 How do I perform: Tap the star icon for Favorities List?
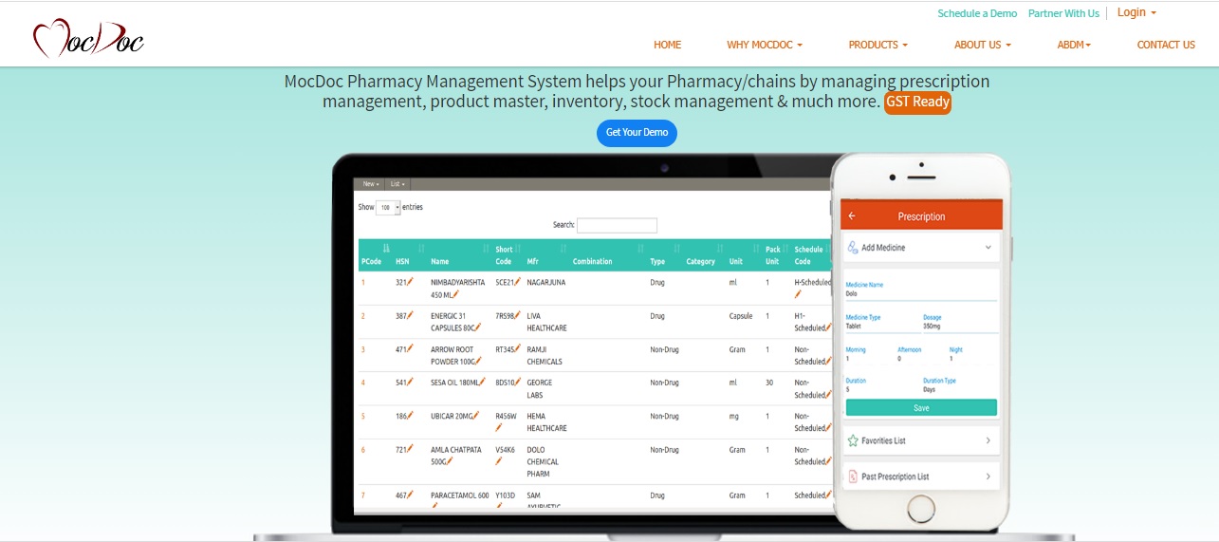[853, 441]
